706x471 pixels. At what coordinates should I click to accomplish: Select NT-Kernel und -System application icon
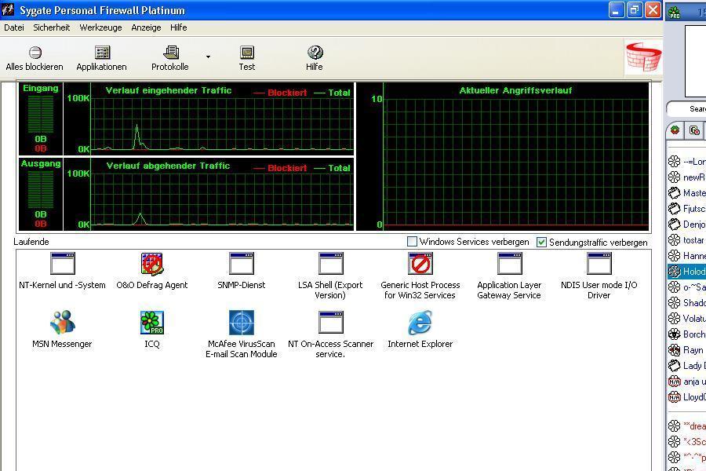(63, 263)
